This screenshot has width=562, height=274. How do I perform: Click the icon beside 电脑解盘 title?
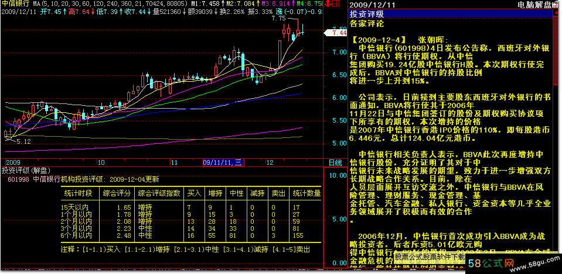tap(554, 5)
